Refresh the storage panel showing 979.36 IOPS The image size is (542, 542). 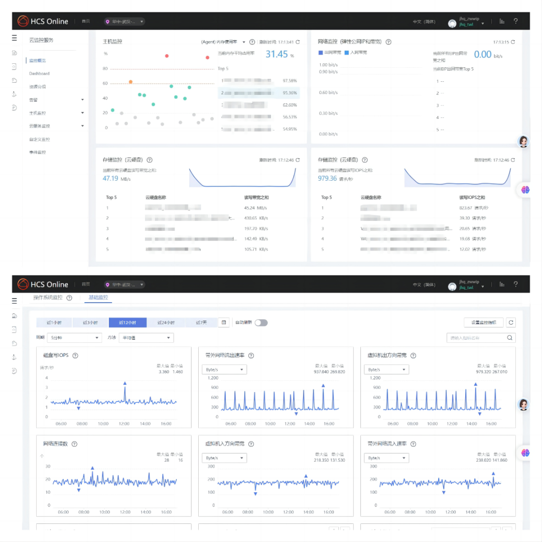pyautogui.click(x=513, y=160)
